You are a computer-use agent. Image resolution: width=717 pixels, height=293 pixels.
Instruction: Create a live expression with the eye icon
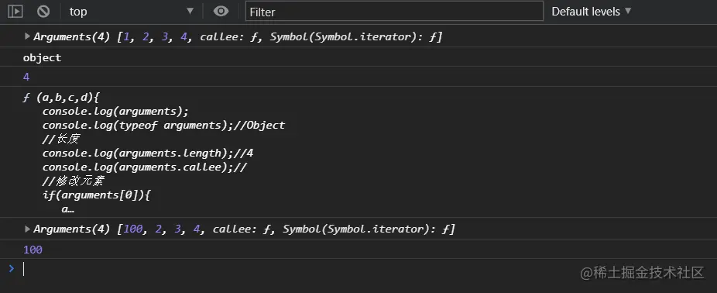[221, 12]
